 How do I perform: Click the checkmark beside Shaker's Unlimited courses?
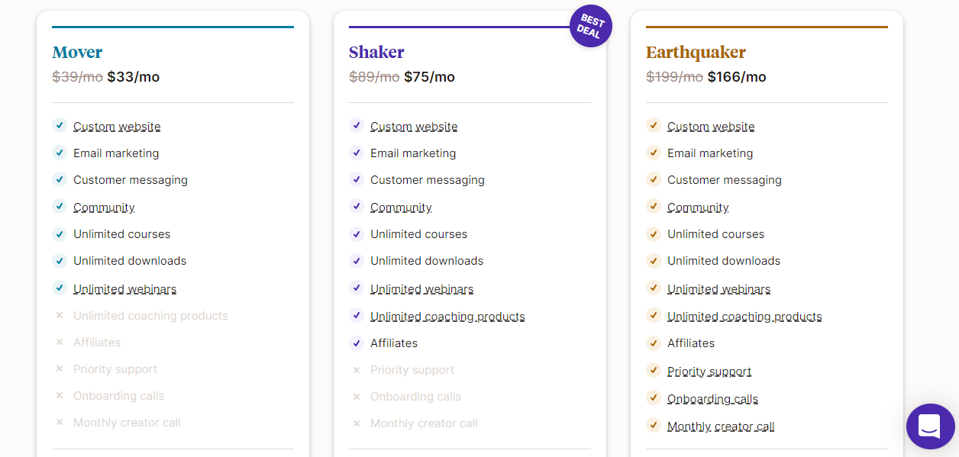pyautogui.click(x=357, y=233)
